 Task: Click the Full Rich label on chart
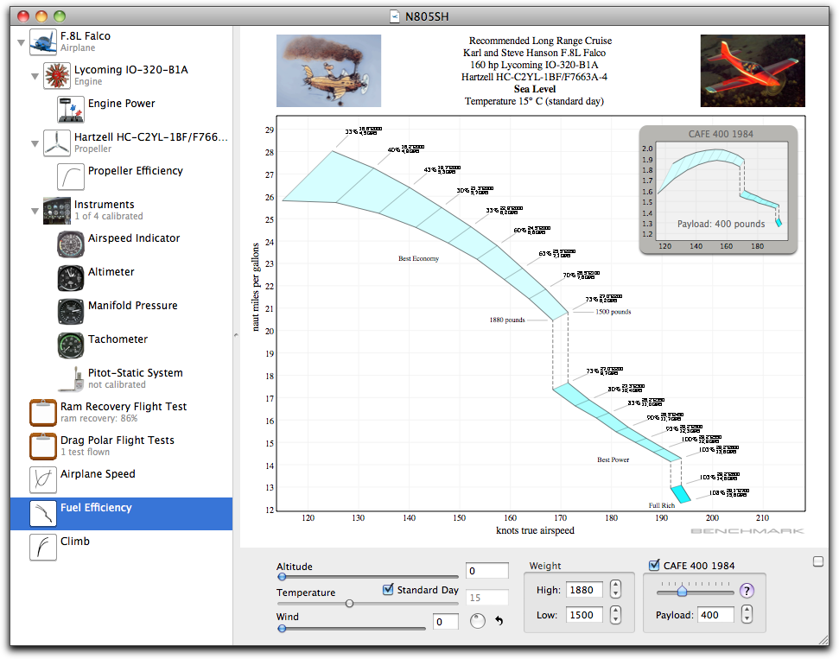(x=662, y=505)
